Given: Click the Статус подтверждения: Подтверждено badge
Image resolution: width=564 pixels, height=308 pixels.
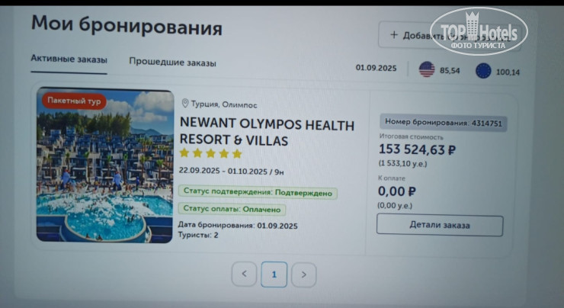Looking at the screenshot, I should point(258,192).
